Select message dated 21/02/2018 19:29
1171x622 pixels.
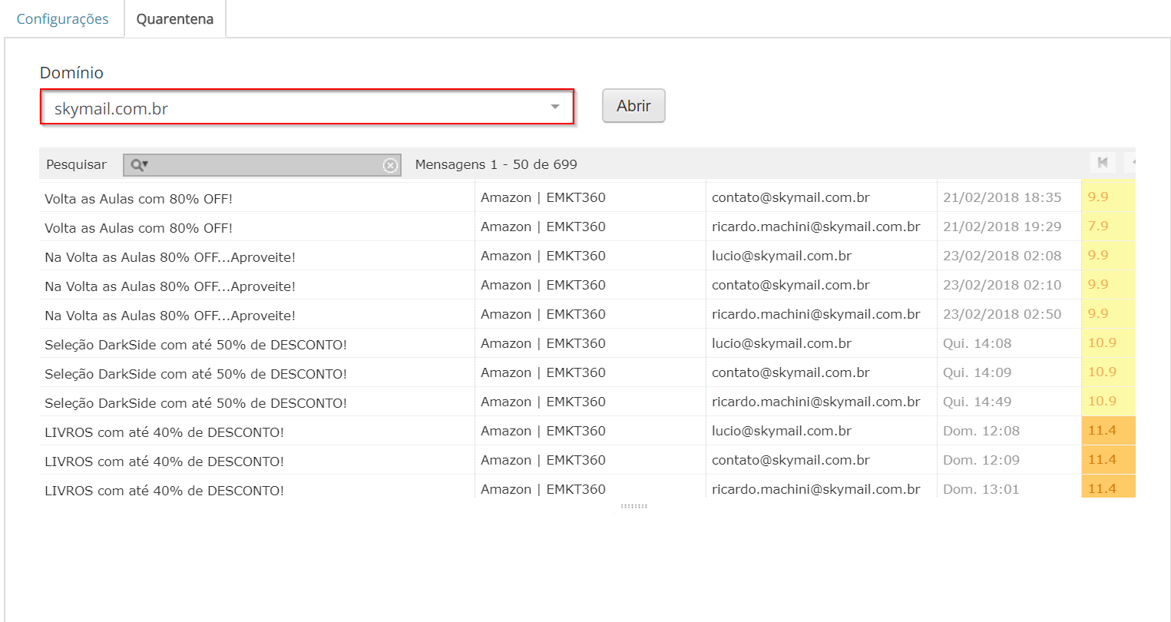point(1001,227)
